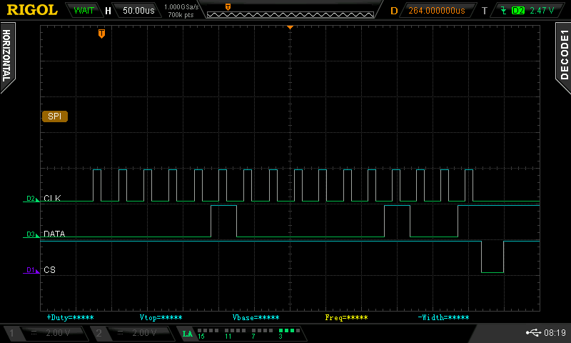Click the -Width measurement readout
The width and height of the screenshot is (571, 343).
443,317
